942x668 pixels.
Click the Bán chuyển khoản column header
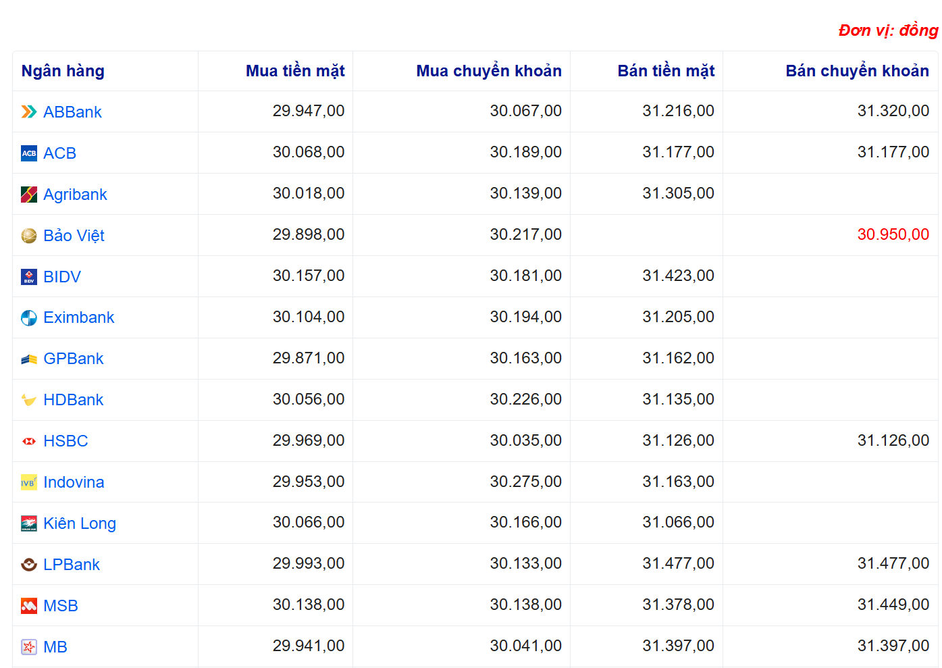857,71
